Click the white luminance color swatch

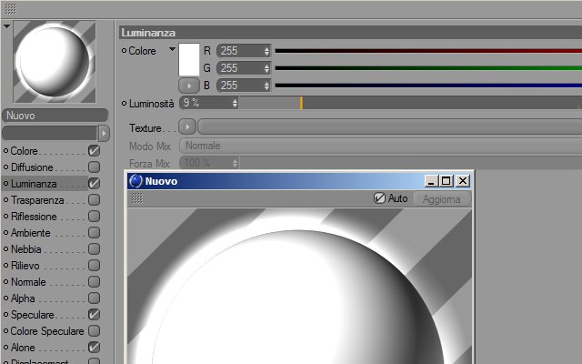[x=189, y=59]
